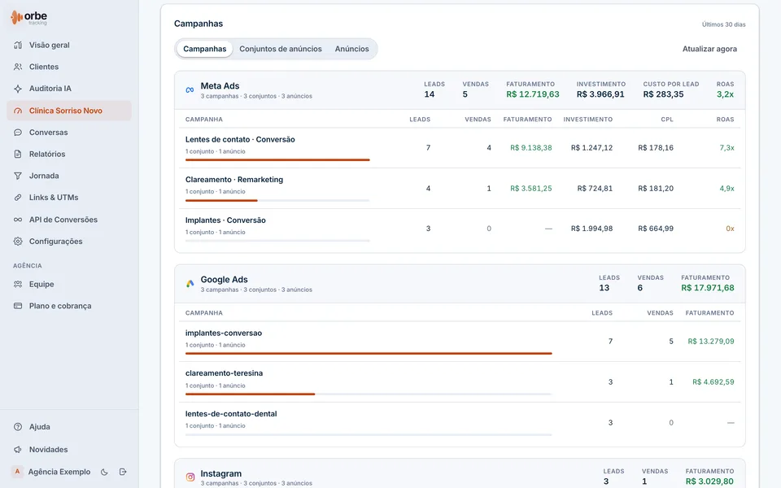Click the Meta Ads ROAS 3,2x value
The height and width of the screenshot is (488, 781).
tap(725, 94)
